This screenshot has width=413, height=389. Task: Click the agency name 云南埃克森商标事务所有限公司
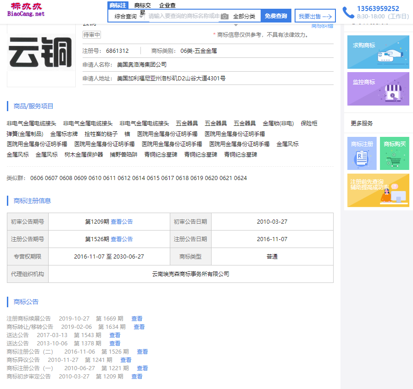point(191,274)
